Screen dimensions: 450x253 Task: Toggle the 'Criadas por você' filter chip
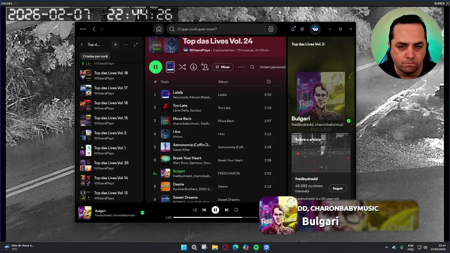[95, 56]
